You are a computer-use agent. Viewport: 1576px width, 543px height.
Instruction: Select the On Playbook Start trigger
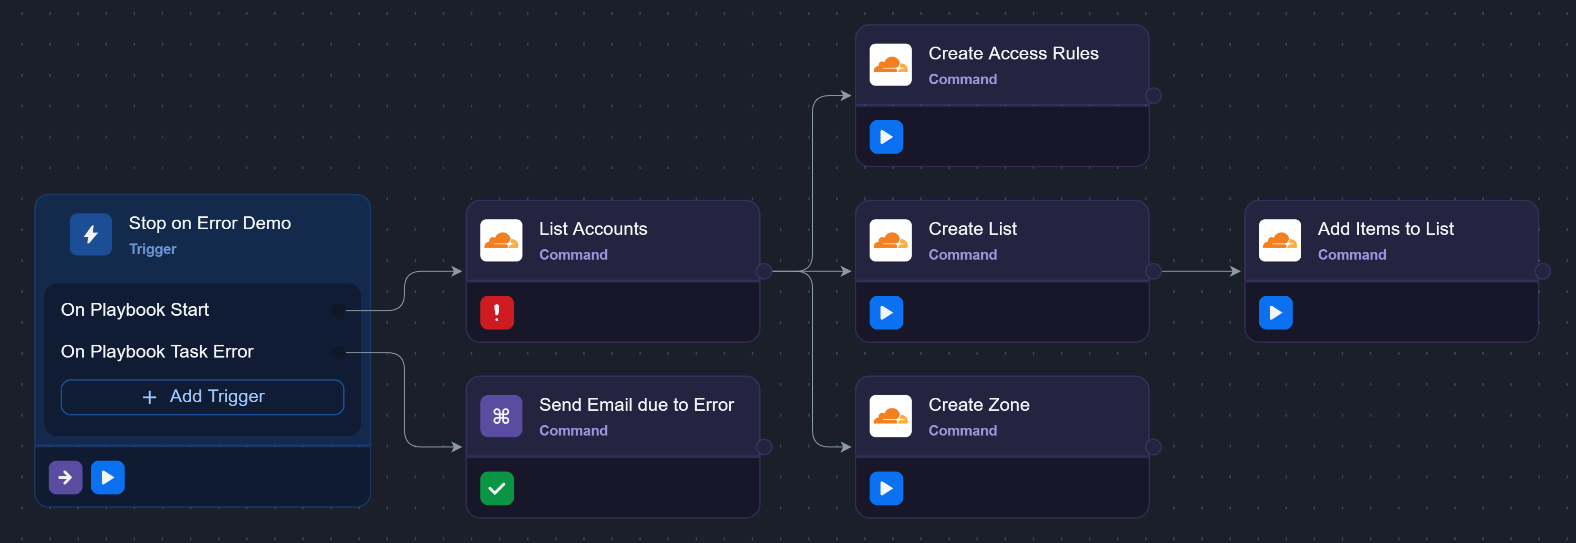(135, 310)
